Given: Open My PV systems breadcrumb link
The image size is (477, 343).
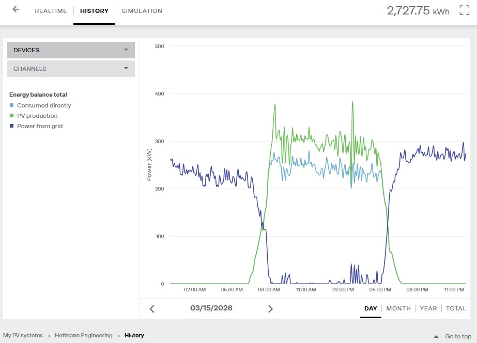Looking at the screenshot, I should 23,336.
